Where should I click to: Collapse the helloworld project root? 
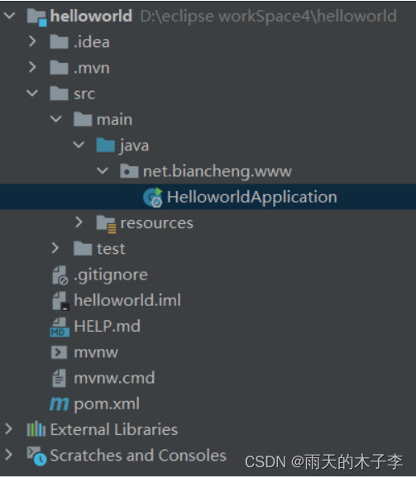(x=9, y=15)
